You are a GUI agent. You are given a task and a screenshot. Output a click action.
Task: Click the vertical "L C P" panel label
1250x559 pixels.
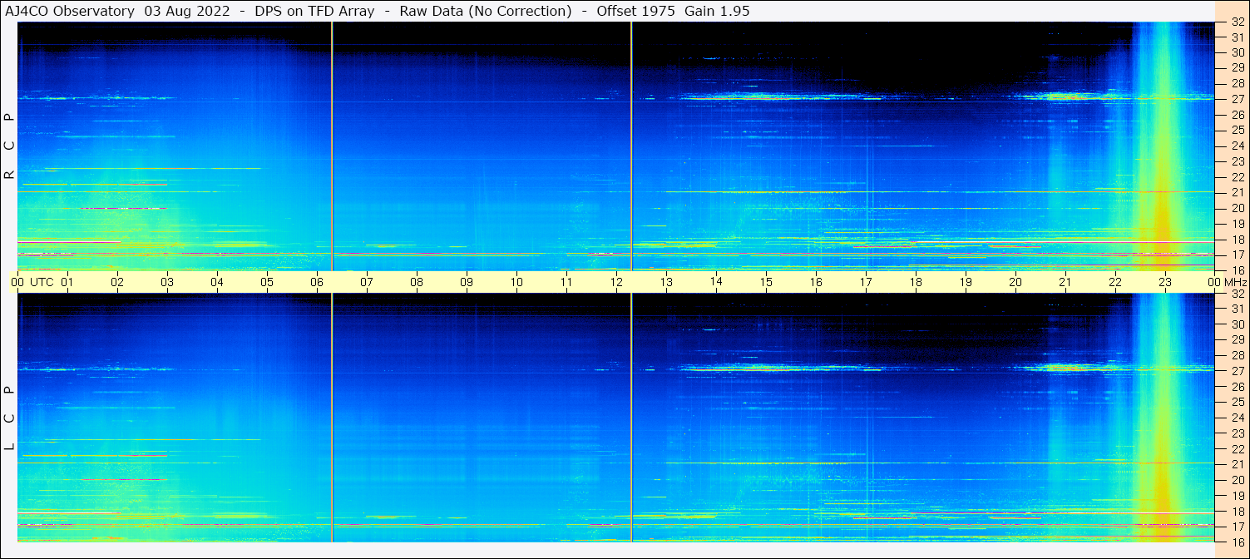point(9,418)
